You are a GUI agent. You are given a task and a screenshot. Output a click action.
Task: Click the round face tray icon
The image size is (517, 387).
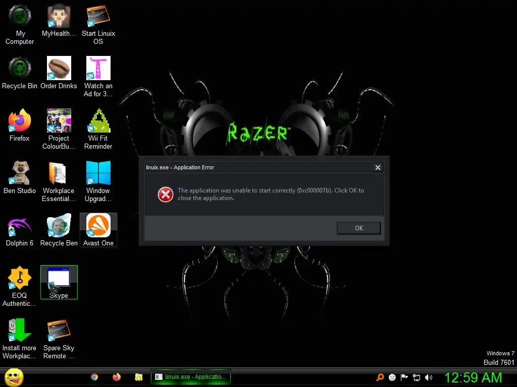click(392, 377)
